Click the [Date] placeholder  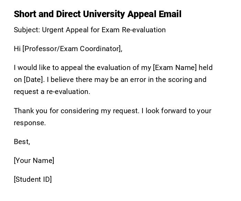click(x=34, y=80)
